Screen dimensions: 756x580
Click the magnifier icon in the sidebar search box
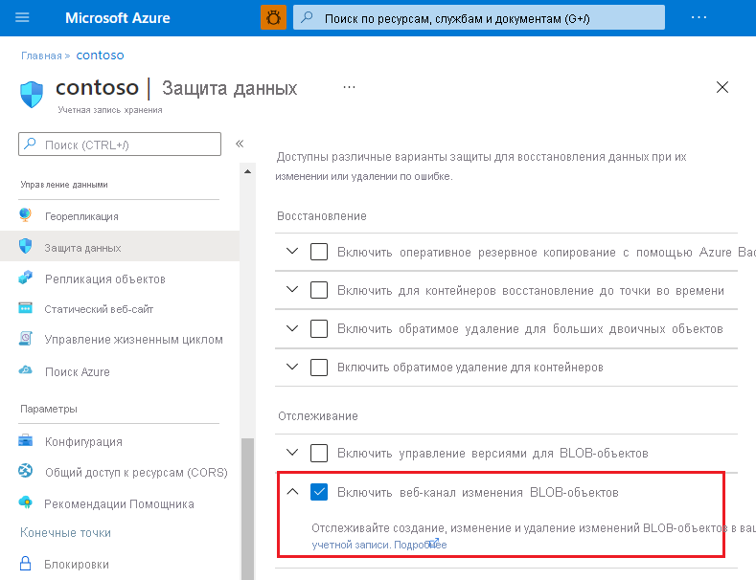[30, 144]
